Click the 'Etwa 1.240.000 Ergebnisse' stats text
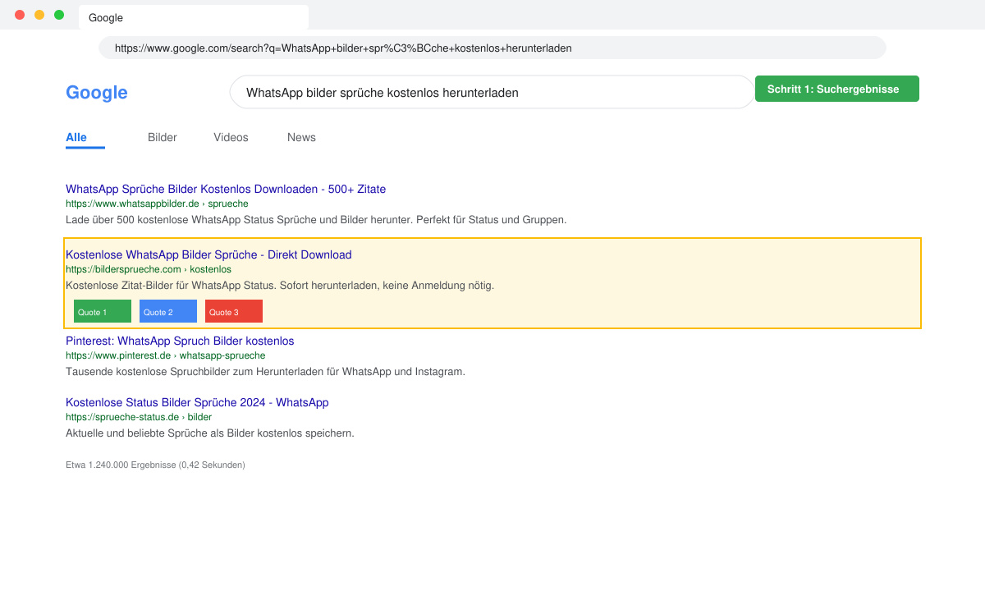 coord(155,465)
